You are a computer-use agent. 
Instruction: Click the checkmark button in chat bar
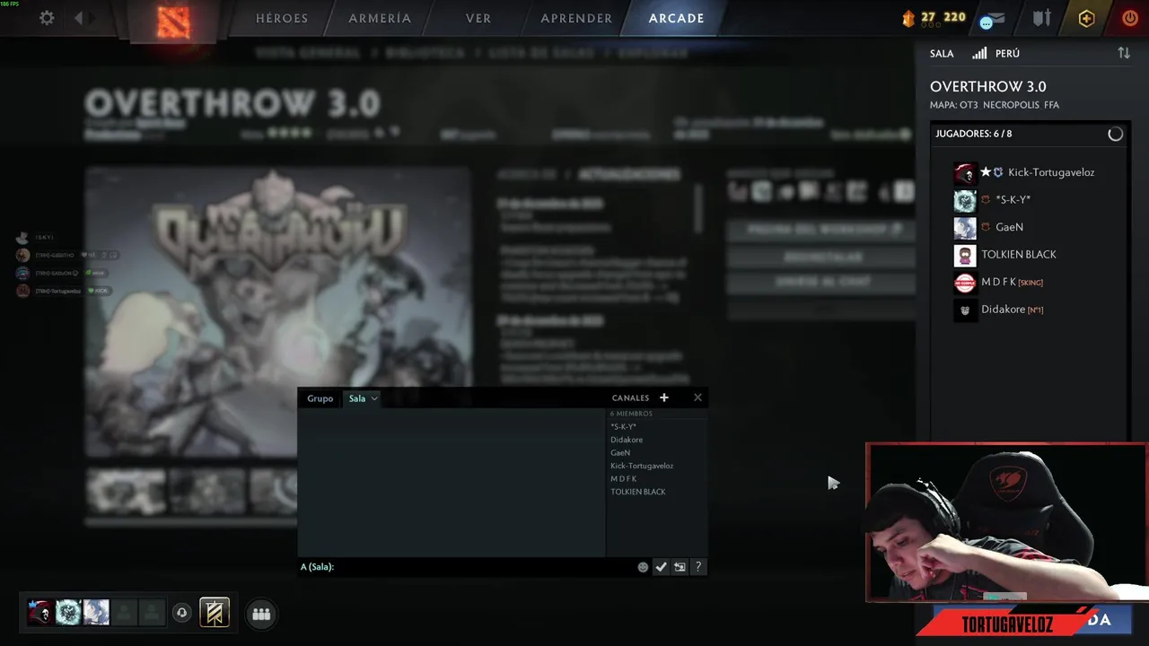(x=661, y=567)
